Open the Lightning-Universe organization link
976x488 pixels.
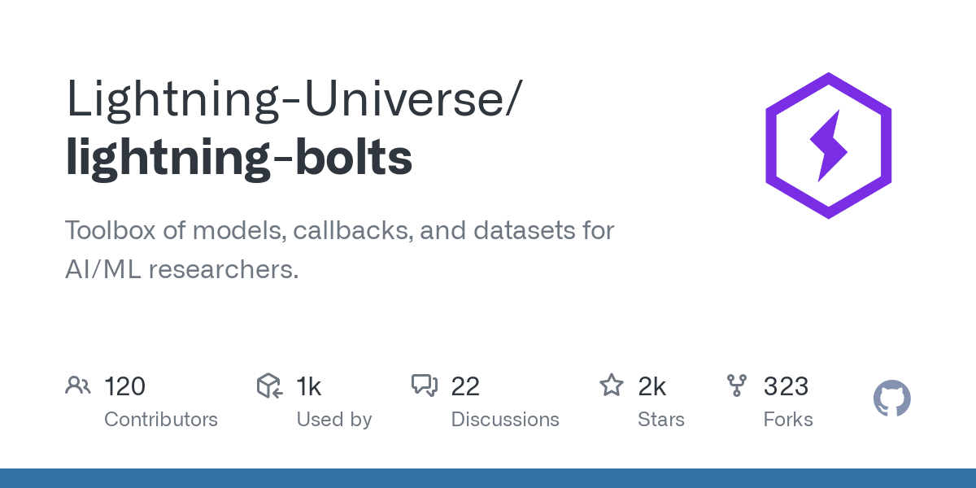tap(289, 98)
